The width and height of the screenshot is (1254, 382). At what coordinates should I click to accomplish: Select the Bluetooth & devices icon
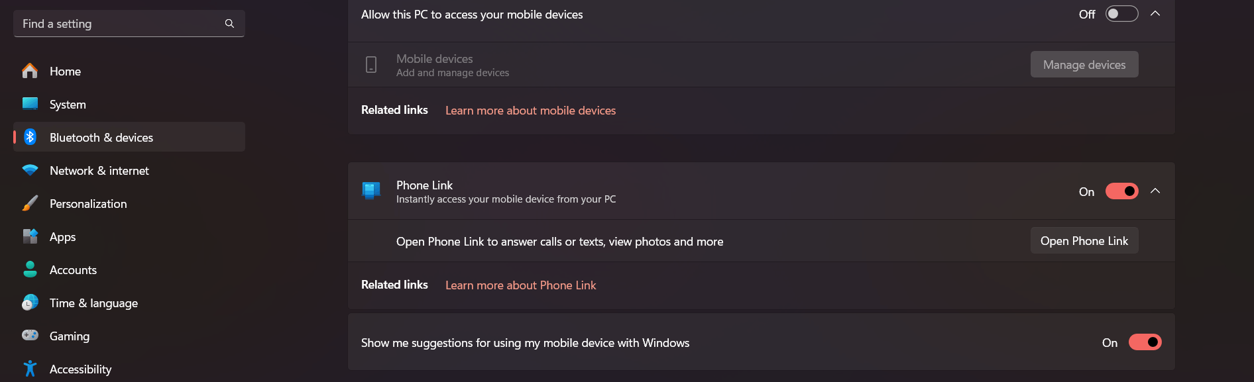pos(30,137)
